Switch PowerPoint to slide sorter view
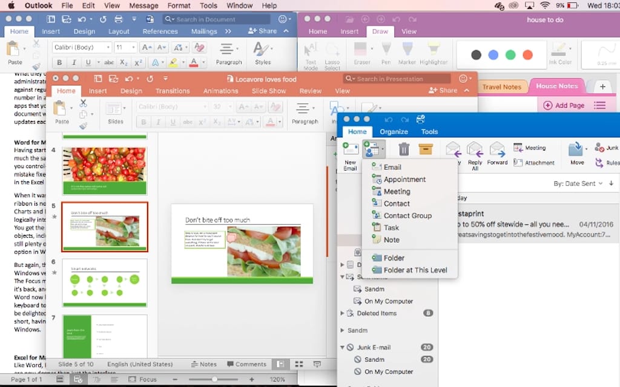 [299, 364]
